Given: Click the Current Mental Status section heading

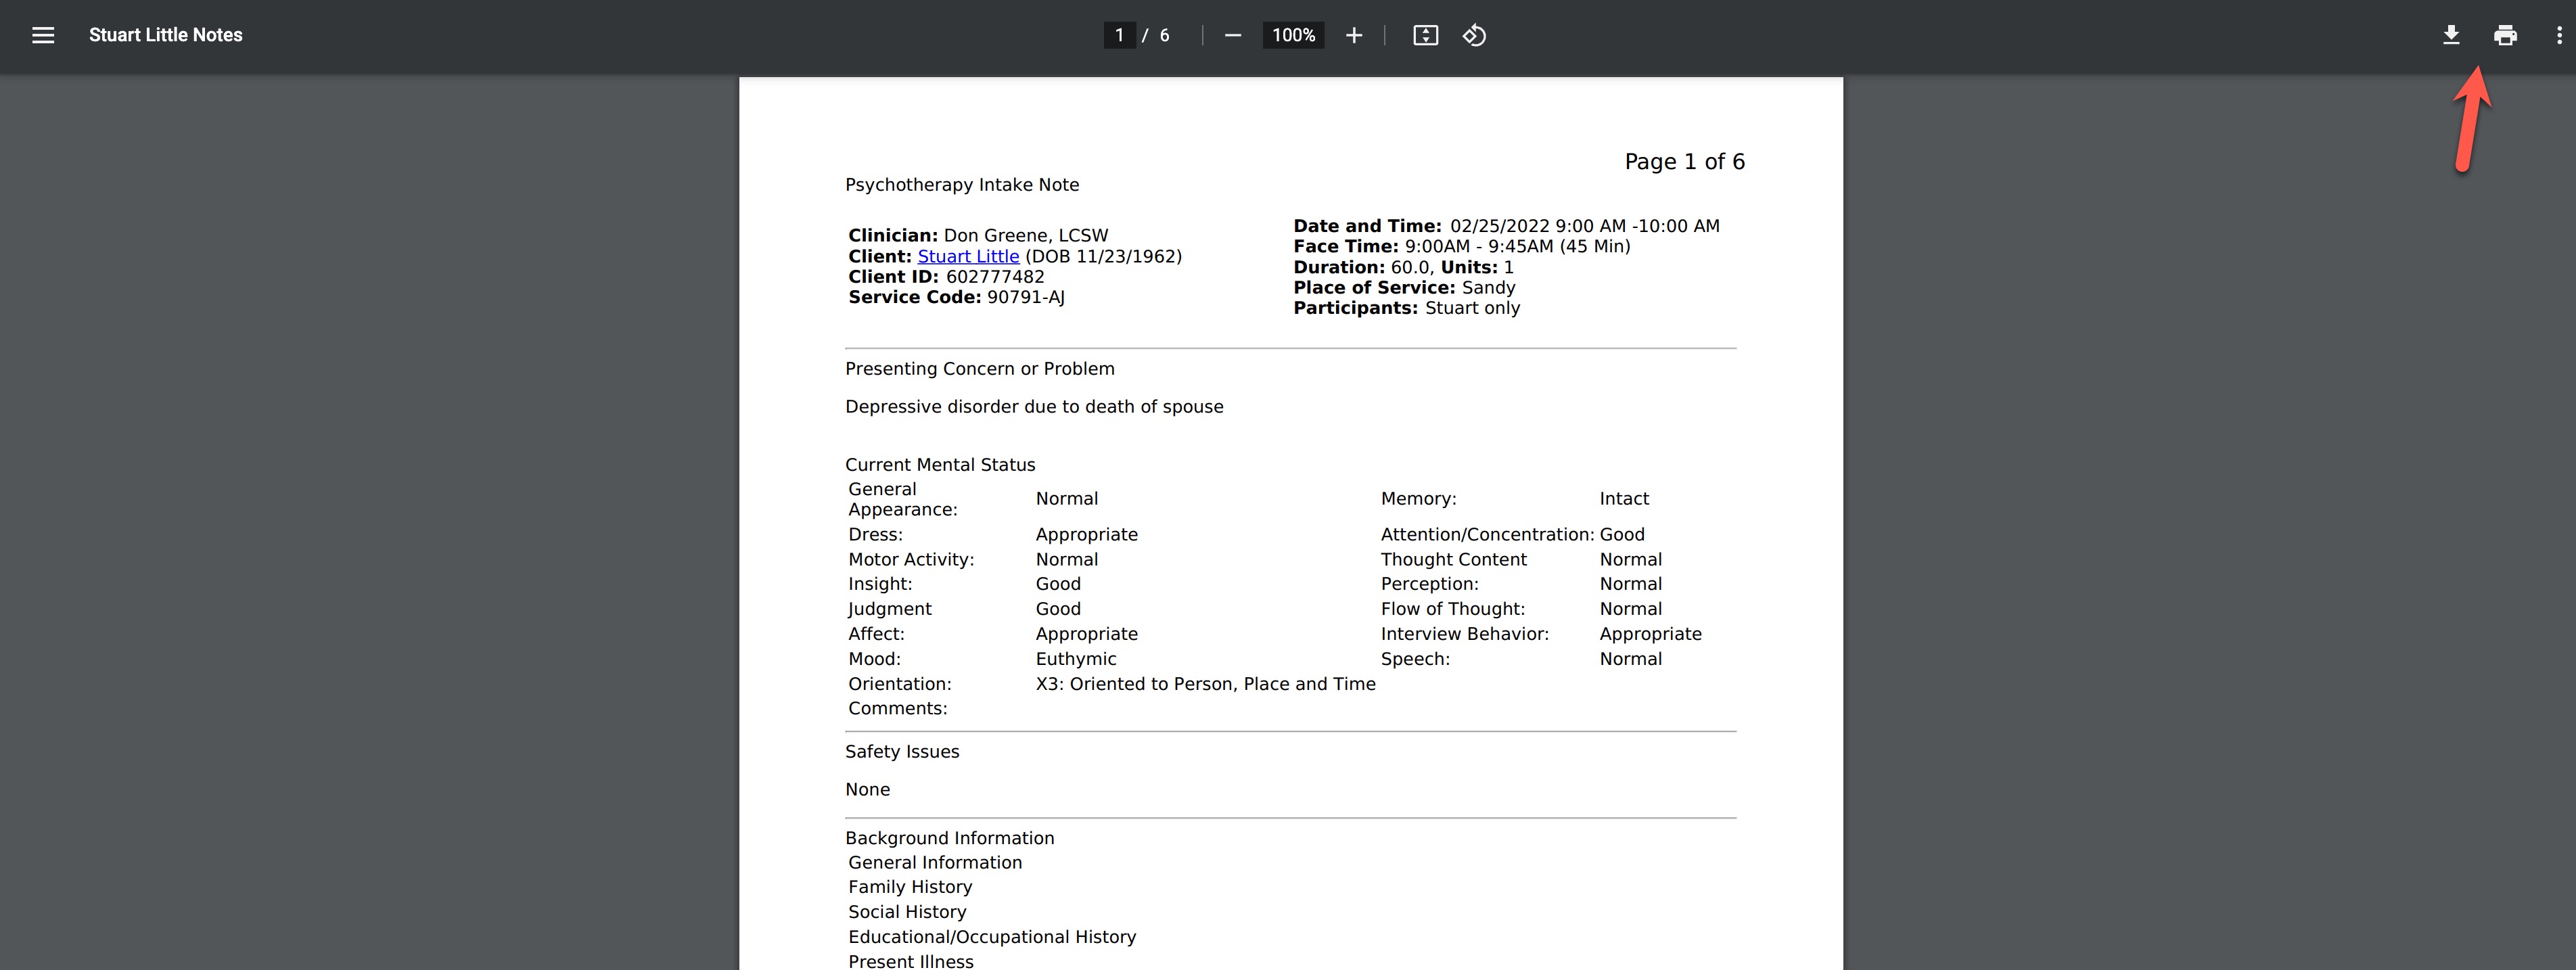Looking at the screenshot, I should pyautogui.click(x=940, y=464).
